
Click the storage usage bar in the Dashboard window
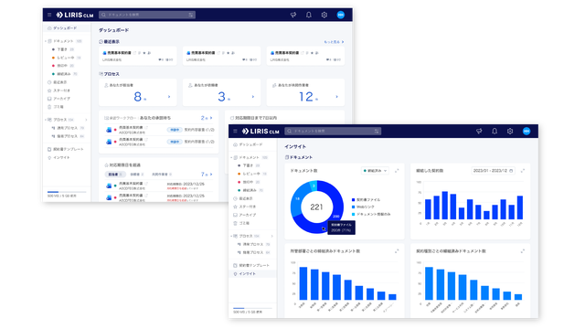pos(67,192)
